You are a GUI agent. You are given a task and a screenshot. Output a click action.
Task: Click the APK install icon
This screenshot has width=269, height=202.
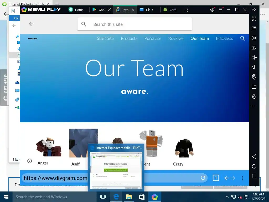254,38
